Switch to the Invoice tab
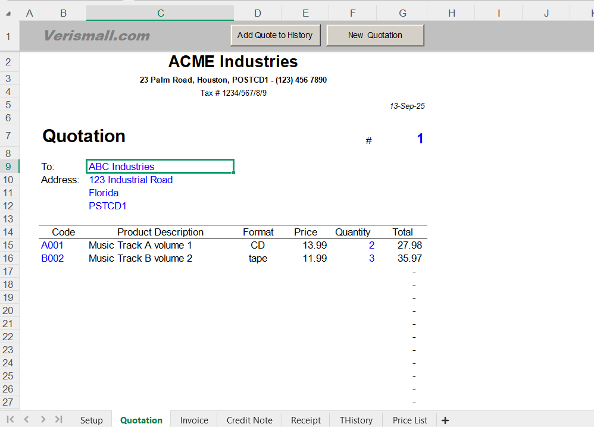594x427 pixels. (193, 420)
